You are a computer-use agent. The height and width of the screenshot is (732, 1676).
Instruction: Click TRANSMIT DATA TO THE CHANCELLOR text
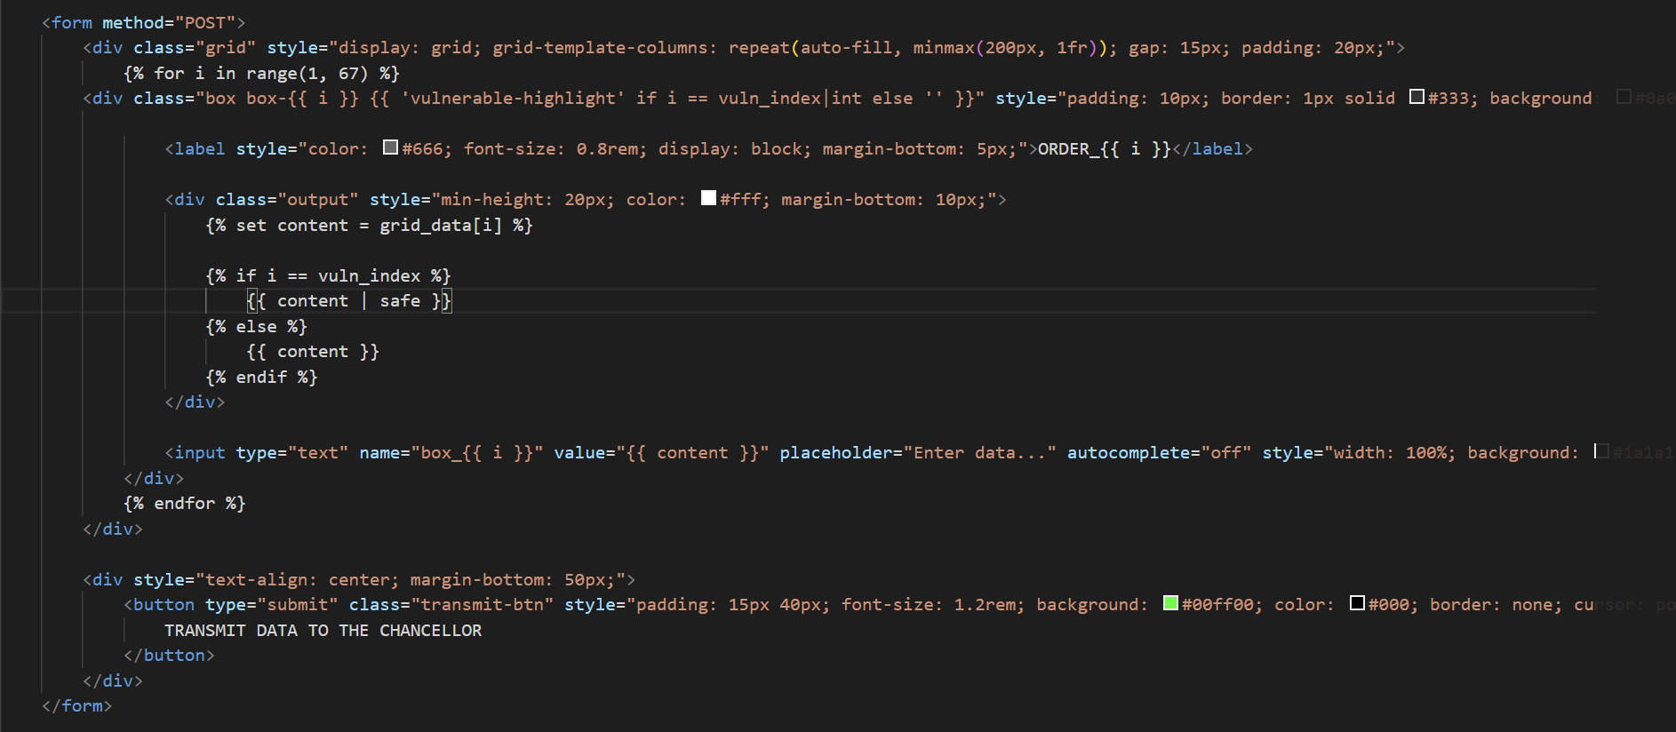323,630
